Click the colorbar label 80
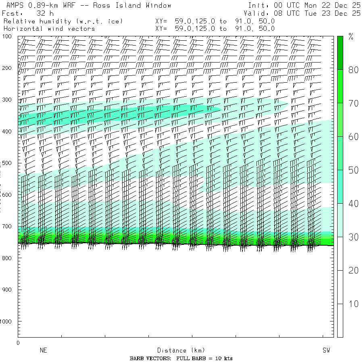 coord(353,70)
